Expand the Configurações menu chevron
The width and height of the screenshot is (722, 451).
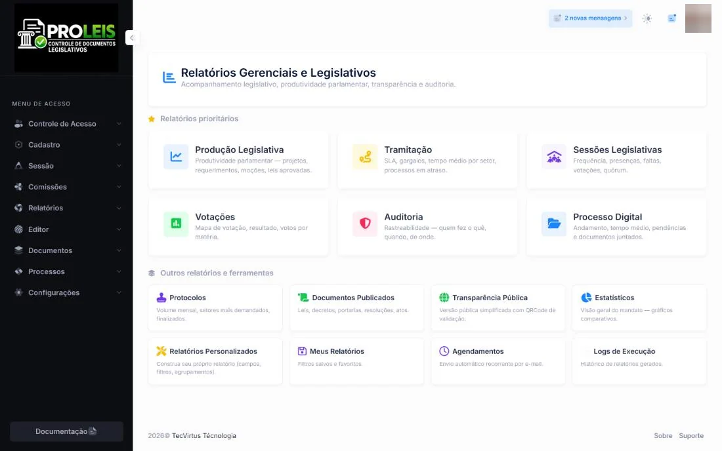(119, 292)
